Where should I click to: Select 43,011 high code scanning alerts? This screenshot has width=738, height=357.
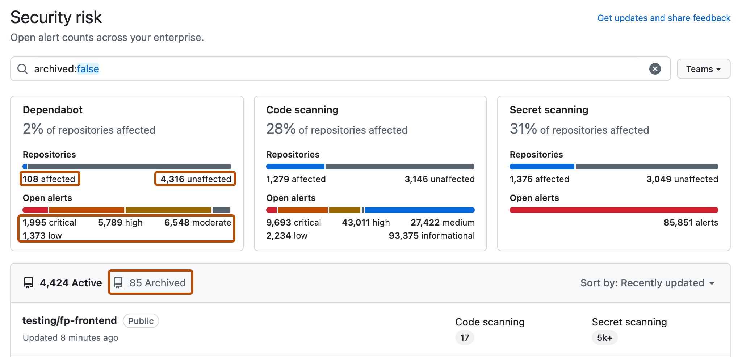[x=365, y=223]
